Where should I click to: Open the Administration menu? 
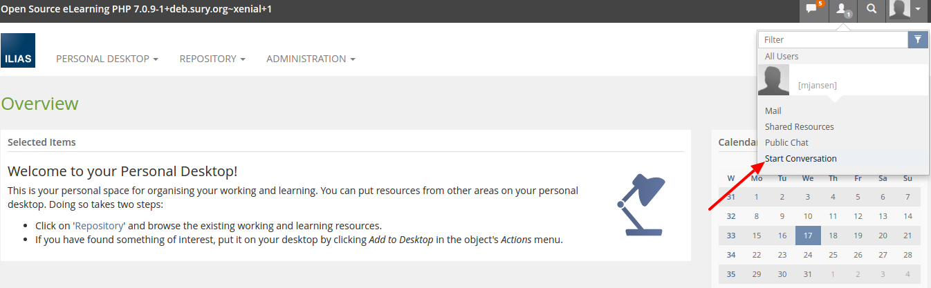point(311,59)
